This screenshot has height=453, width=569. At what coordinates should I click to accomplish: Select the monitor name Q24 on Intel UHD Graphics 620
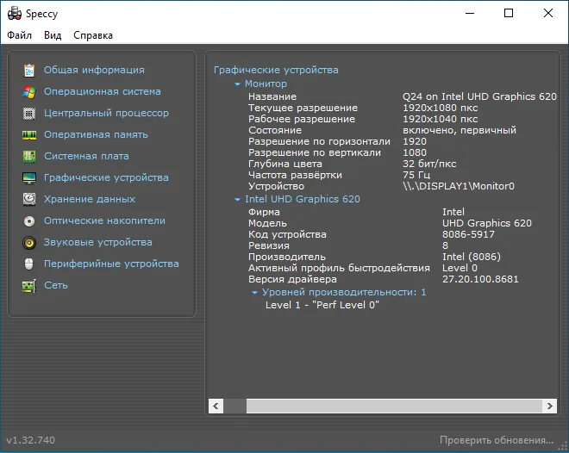pos(479,96)
